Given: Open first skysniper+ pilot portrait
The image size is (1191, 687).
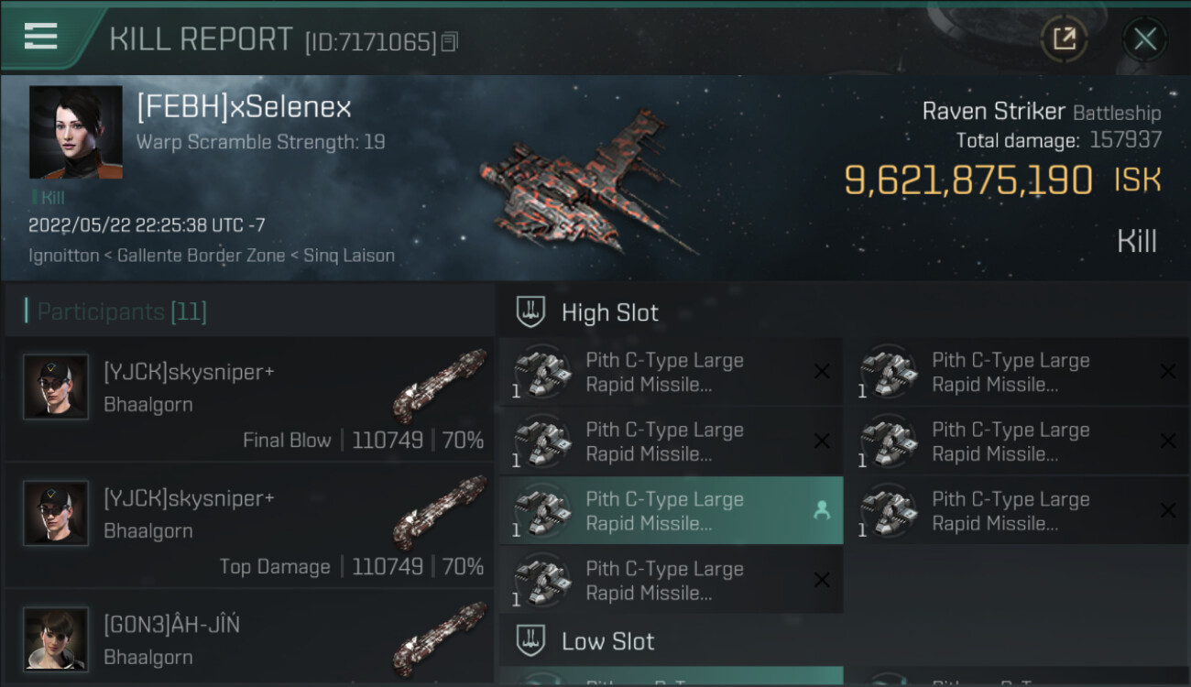Looking at the screenshot, I should point(56,387).
